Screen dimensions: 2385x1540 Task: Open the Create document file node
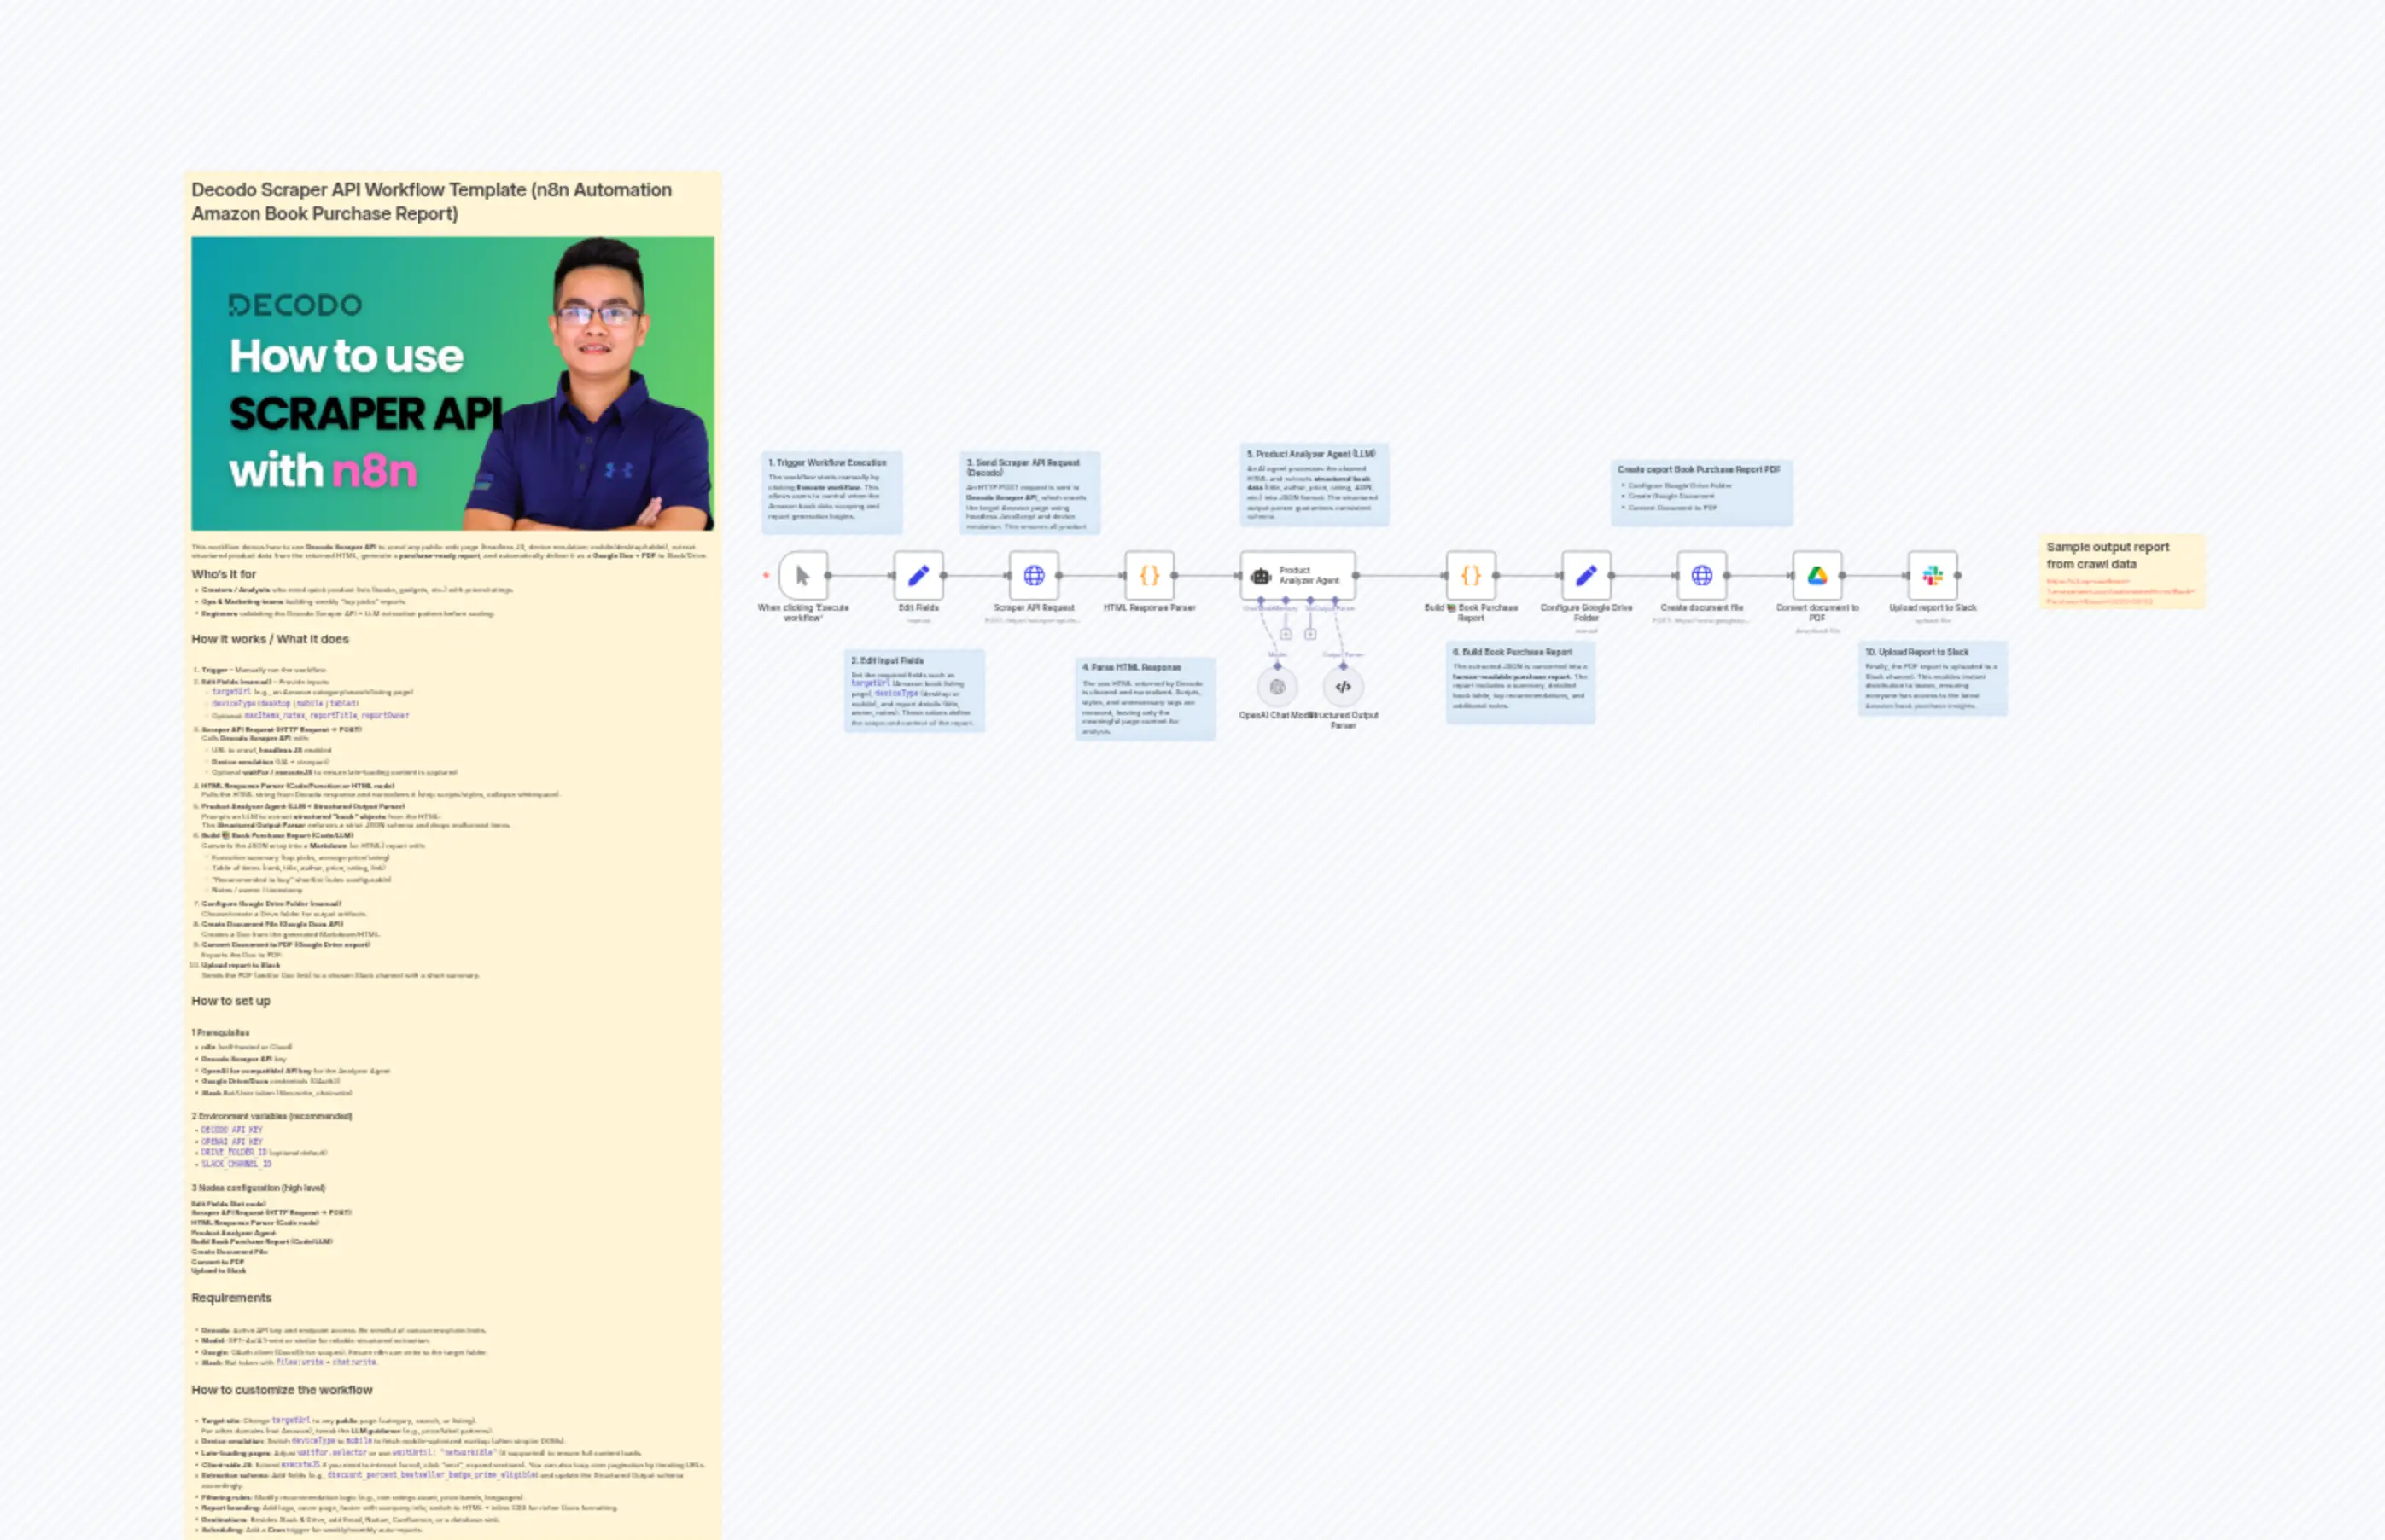[x=1702, y=576]
